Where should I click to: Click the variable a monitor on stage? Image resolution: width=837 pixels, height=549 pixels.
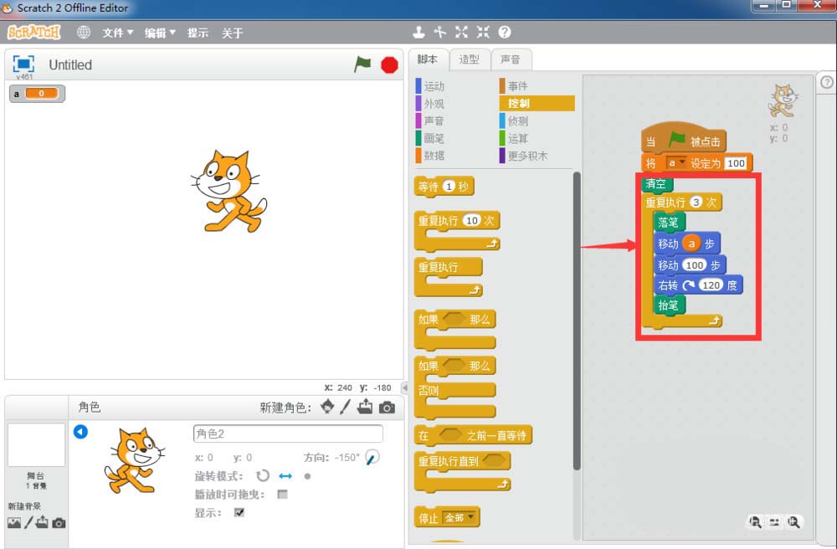click(x=37, y=94)
